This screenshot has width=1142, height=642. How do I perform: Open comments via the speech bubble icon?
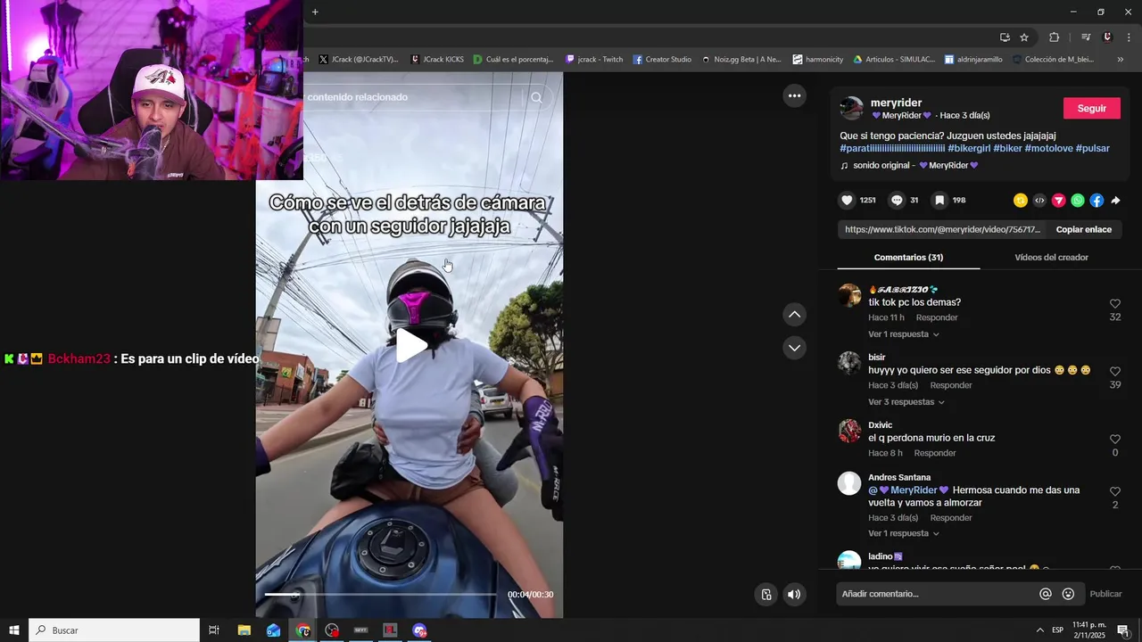click(x=897, y=201)
